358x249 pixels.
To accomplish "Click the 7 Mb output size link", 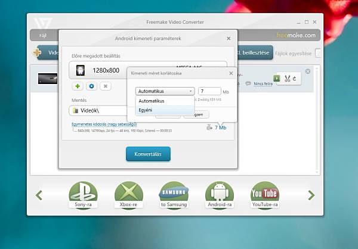I will click(x=221, y=127).
